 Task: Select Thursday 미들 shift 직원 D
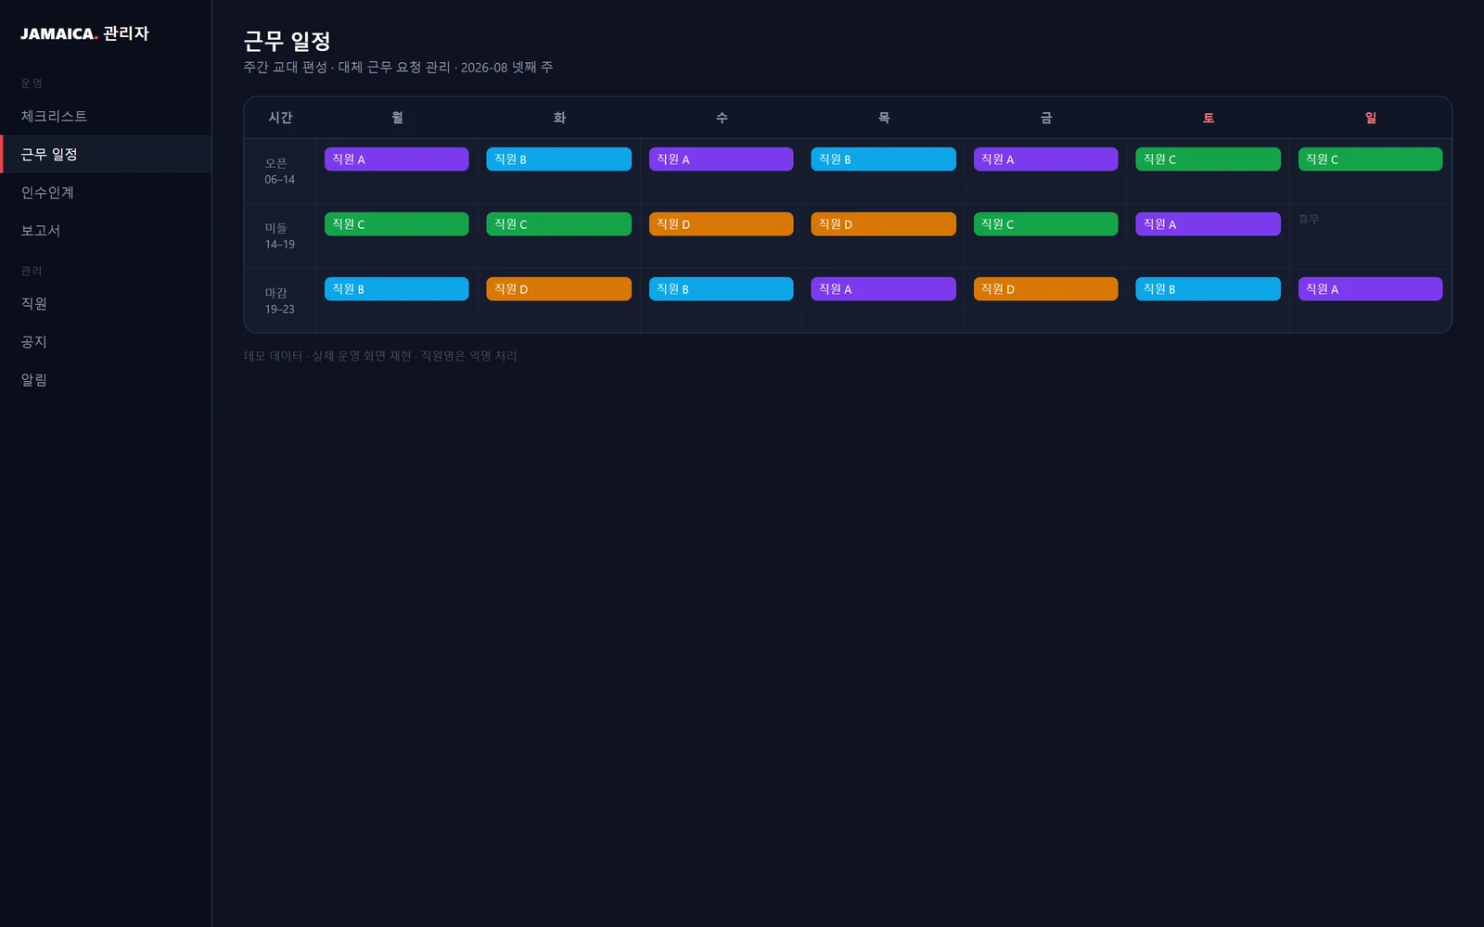(x=883, y=224)
